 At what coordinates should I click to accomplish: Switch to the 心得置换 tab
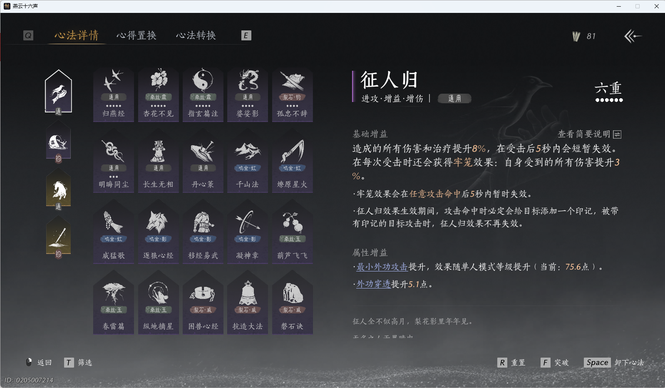coord(136,35)
